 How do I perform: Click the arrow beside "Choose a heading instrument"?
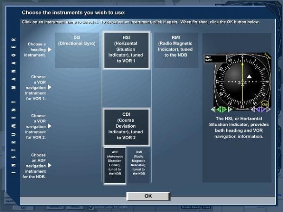50,50
